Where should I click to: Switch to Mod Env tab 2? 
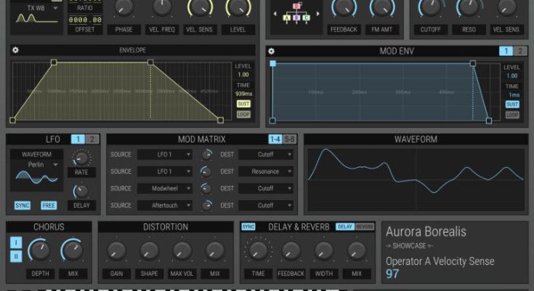coord(520,51)
